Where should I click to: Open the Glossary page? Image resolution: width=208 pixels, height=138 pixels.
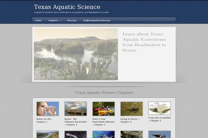coord(72,20)
